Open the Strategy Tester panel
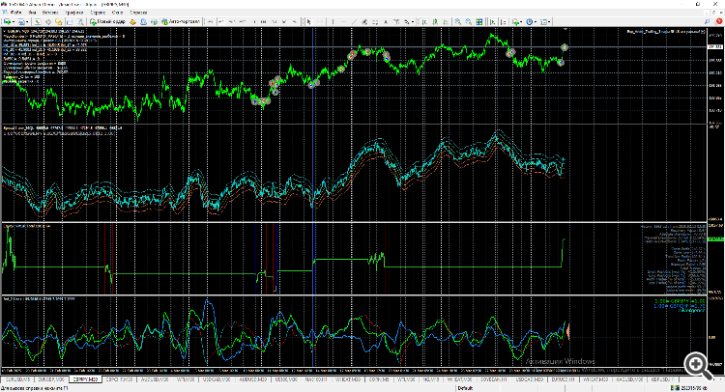The image size is (725, 392). coord(80,21)
